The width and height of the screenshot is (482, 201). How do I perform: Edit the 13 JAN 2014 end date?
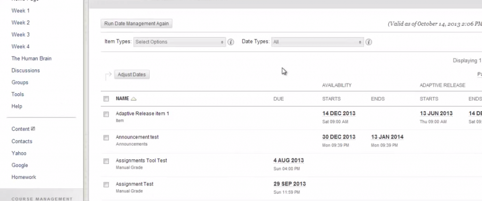click(x=387, y=137)
